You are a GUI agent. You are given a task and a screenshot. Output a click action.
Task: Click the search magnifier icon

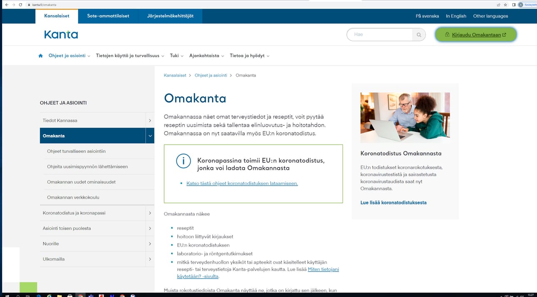point(419,35)
